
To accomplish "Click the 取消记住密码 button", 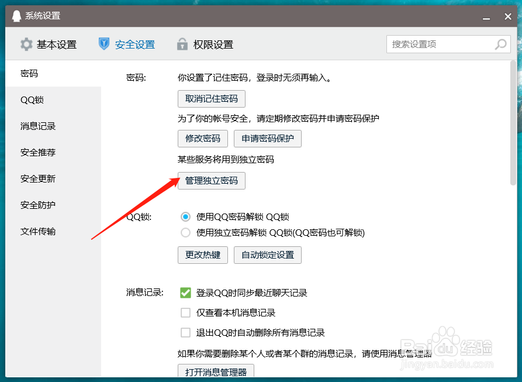I will (212, 99).
